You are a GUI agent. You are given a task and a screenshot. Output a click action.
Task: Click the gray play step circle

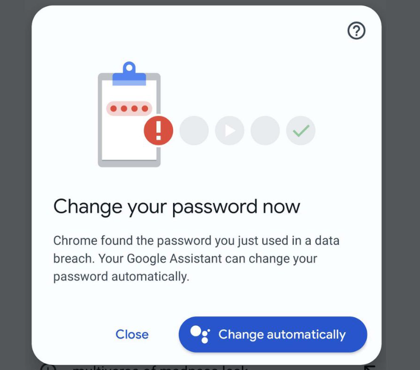click(x=230, y=131)
